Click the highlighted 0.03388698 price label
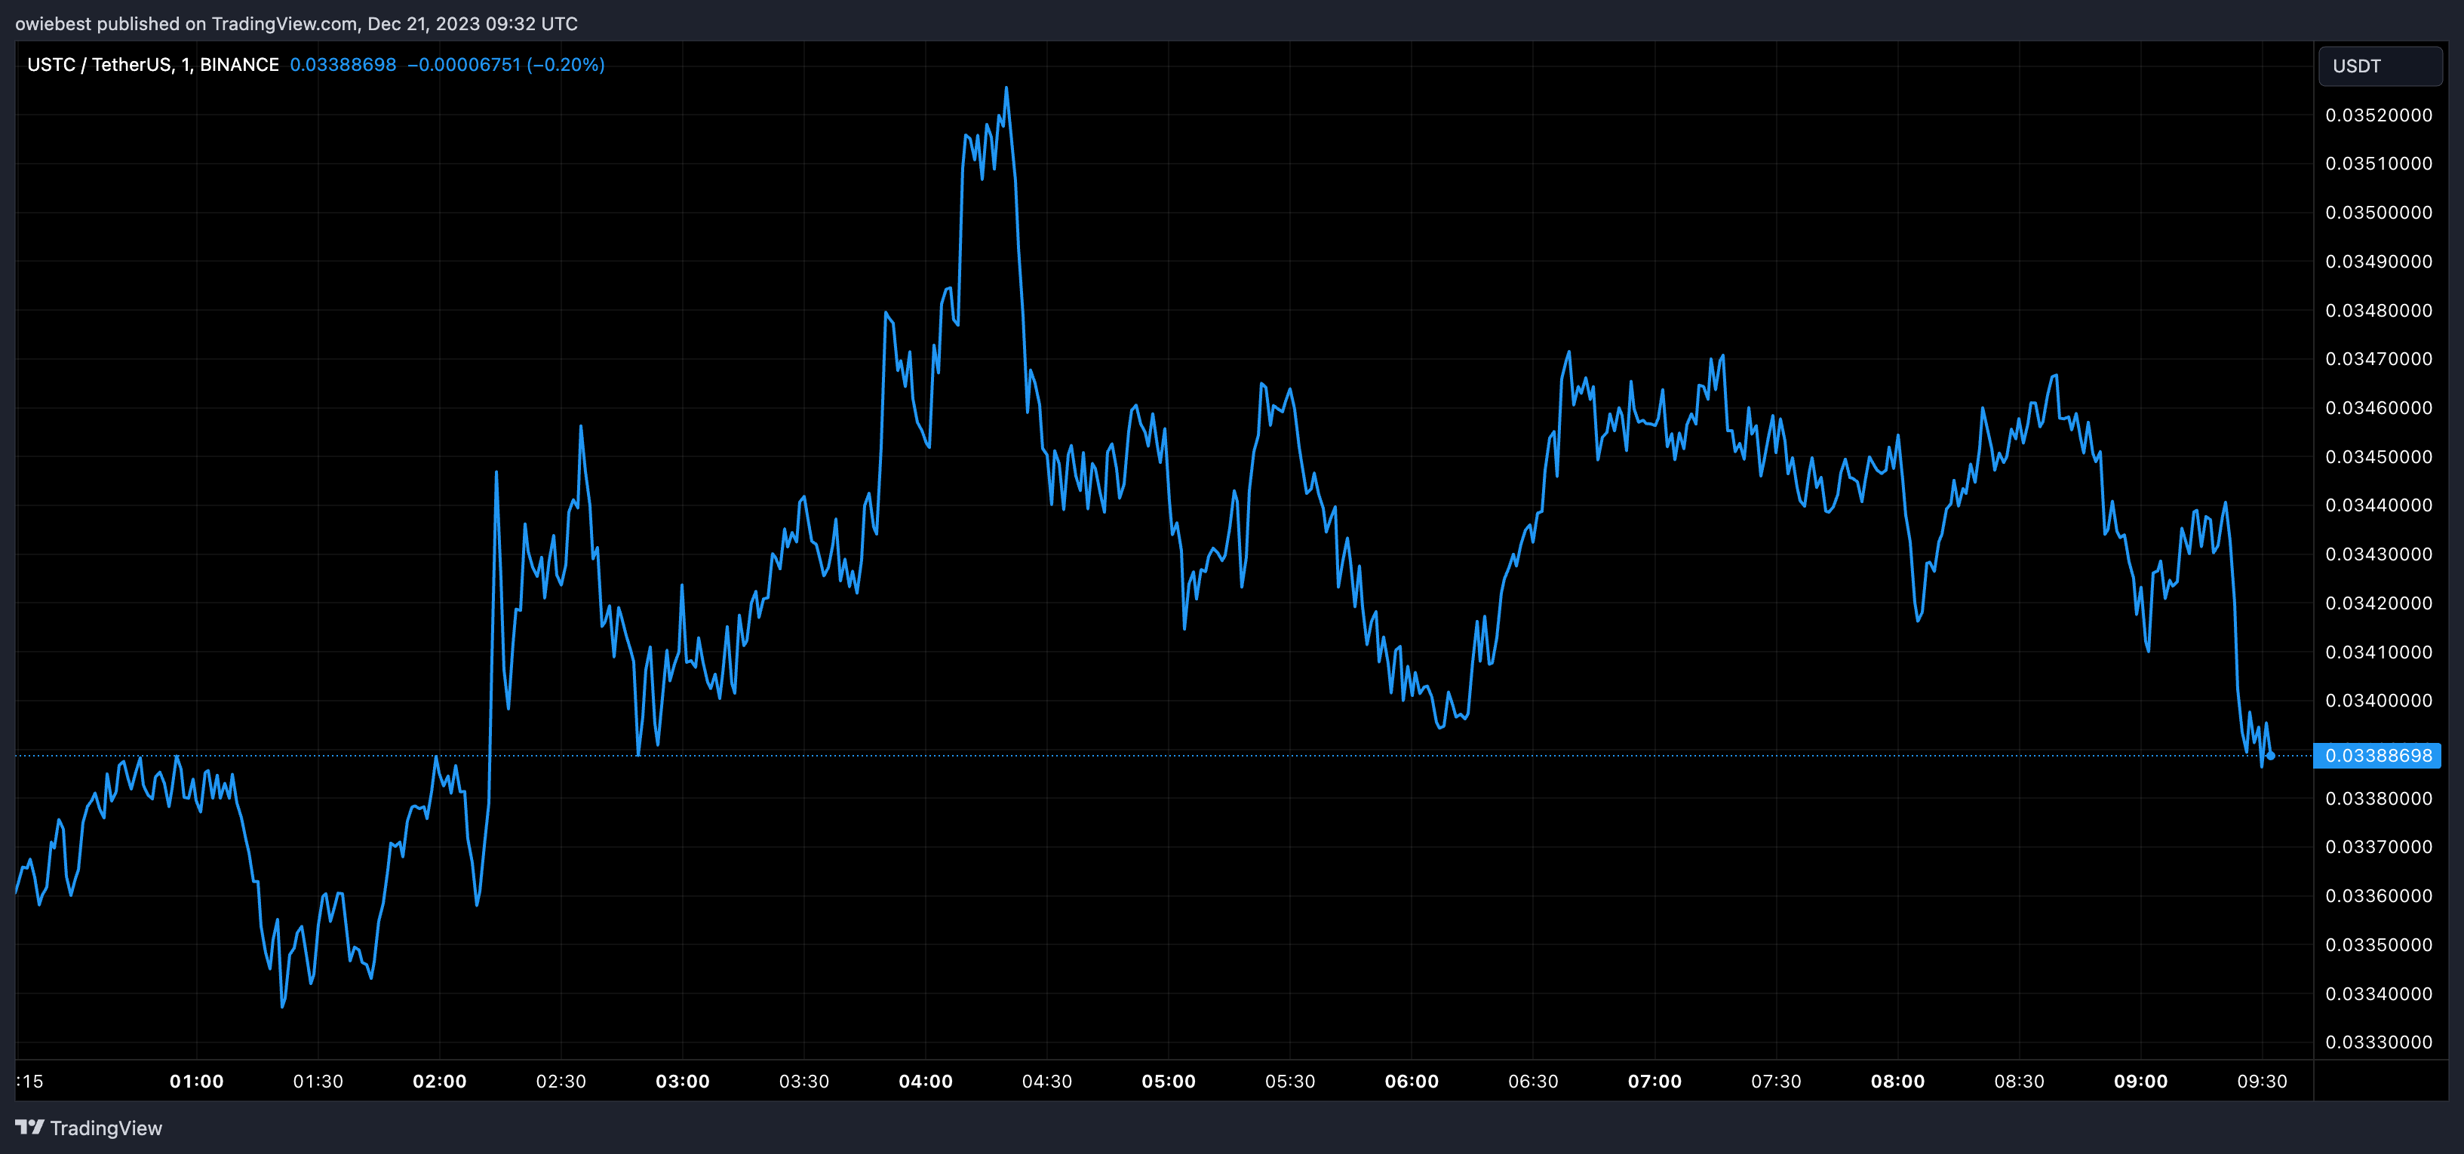Screen dimensions: 2464x1154 coord(2378,755)
